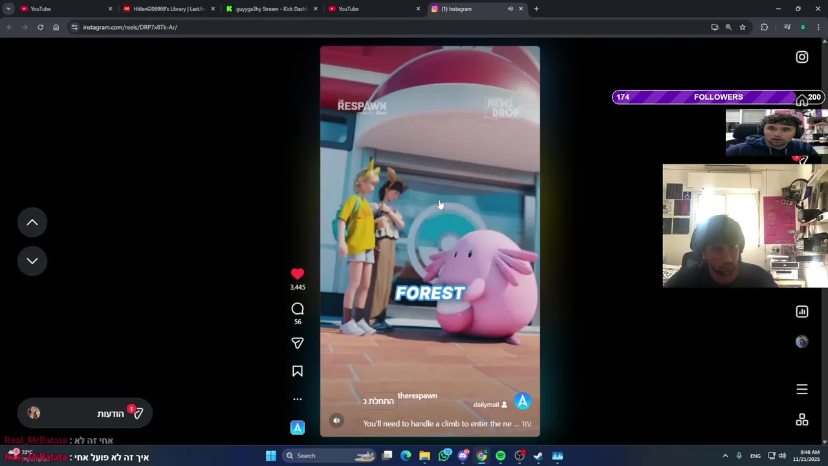Click the audio thumbnail below the reel actions

click(298, 427)
